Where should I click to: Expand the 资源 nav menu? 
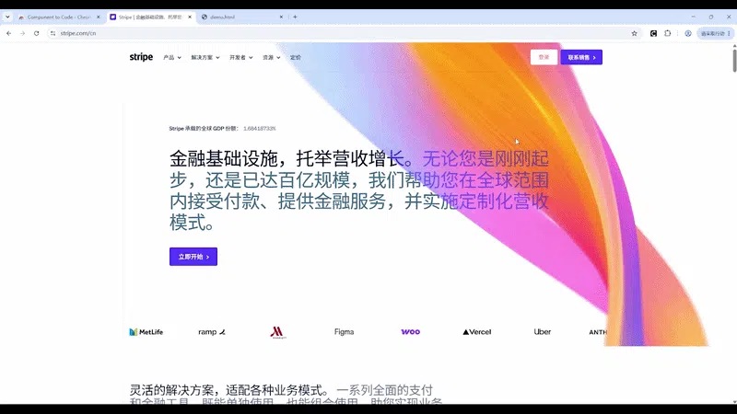[x=271, y=57]
